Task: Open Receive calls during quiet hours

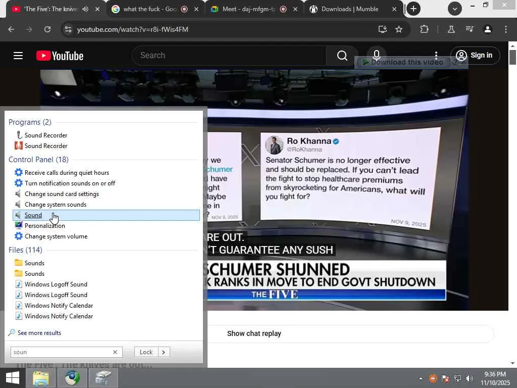Action: [x=67, y=173]
